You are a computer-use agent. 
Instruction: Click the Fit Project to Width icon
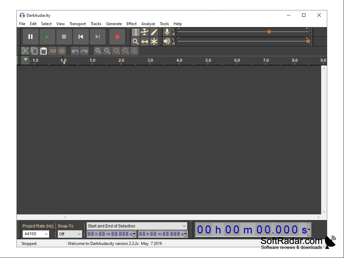coord(126,51)
